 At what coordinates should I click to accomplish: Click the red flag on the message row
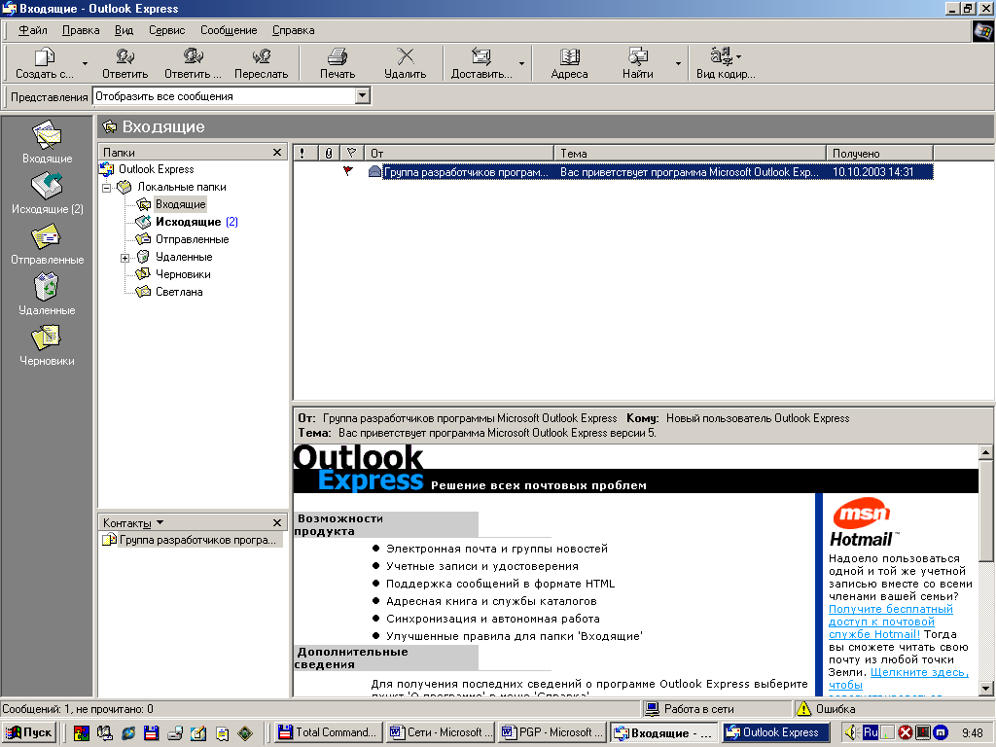(x=348, y=171)
